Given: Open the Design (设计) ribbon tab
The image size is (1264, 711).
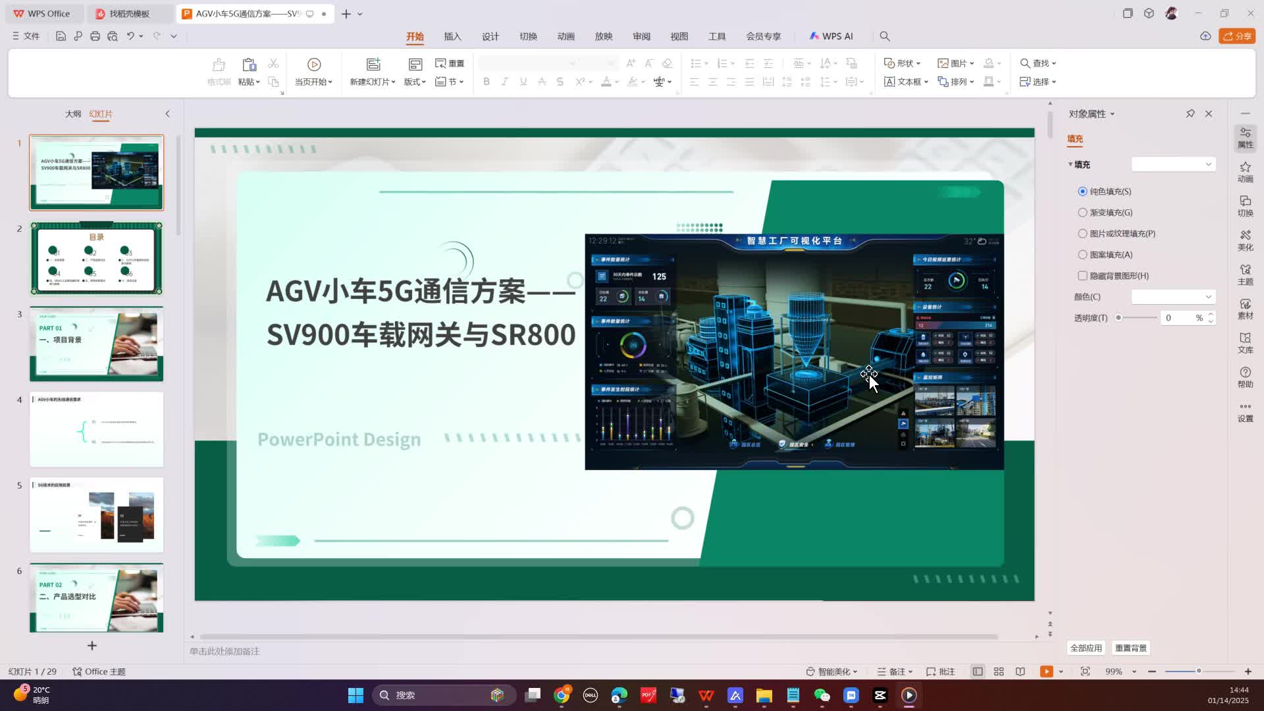Looking at the screenshot, I should pos(490,36).
